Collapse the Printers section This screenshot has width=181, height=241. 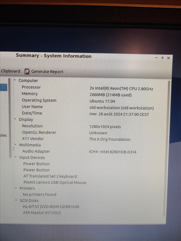[16, 188]
